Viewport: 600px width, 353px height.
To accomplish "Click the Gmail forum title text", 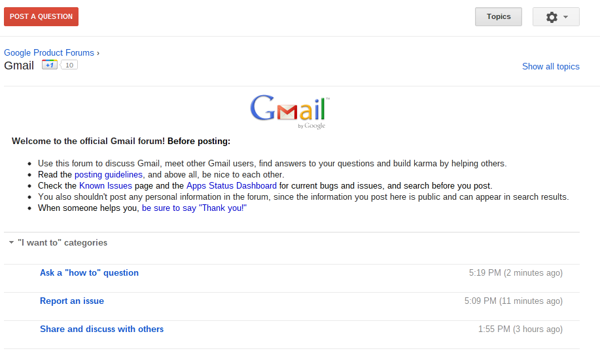I will [19, 65].
